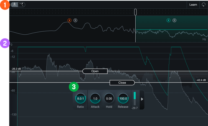Screen dimensions: 208x126
Task: Click the Hold knob set to 0.00
Action: tap(109, 98)
